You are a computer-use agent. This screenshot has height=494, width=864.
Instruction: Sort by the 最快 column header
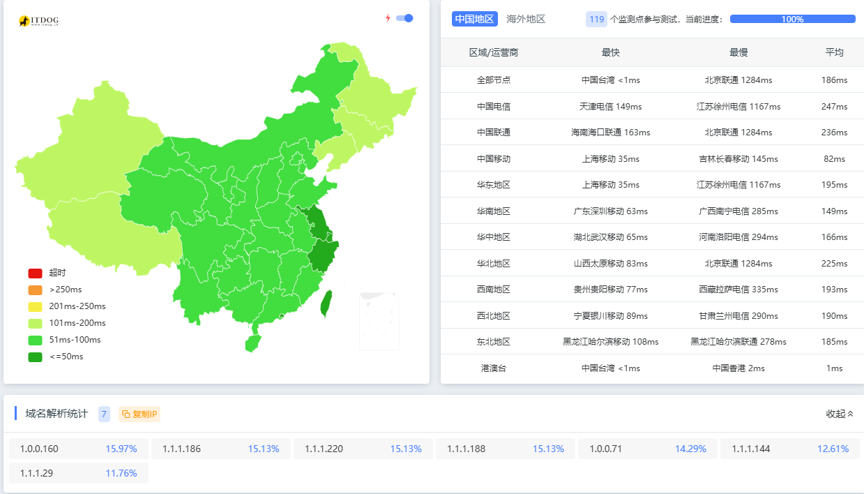point(611,52)
